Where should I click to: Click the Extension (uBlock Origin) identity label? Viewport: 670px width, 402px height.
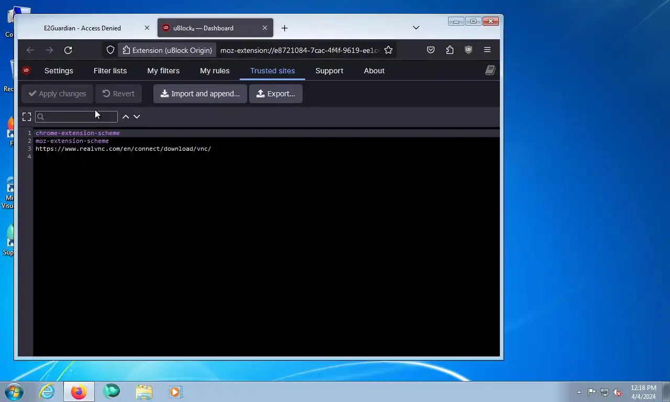167,50
